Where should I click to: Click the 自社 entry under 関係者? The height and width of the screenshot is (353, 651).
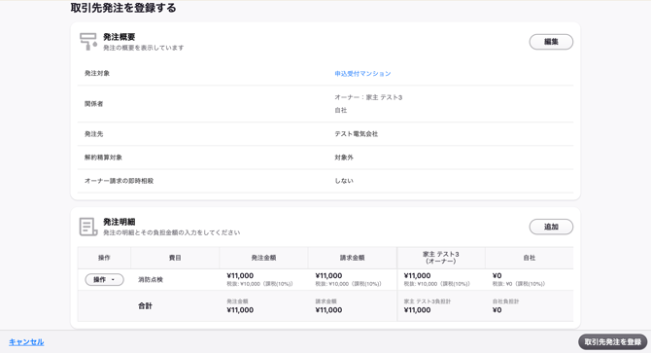point(340,110)
